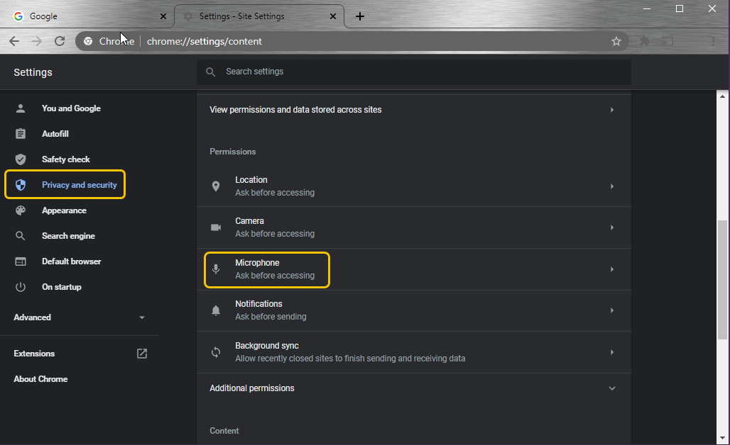The width and height of the screenshot is (730, 445).
Task: Click the clipboard icon beside Autofill
Action: (21, 134)
